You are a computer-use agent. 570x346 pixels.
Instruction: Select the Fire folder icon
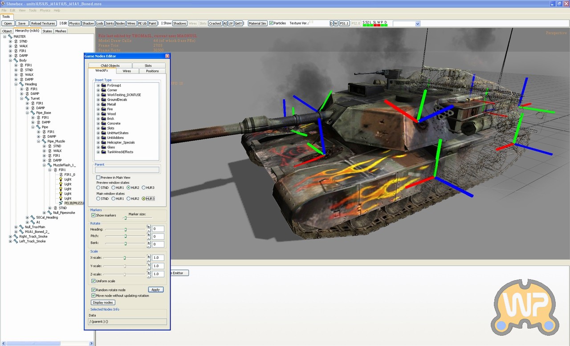(103, 109)
